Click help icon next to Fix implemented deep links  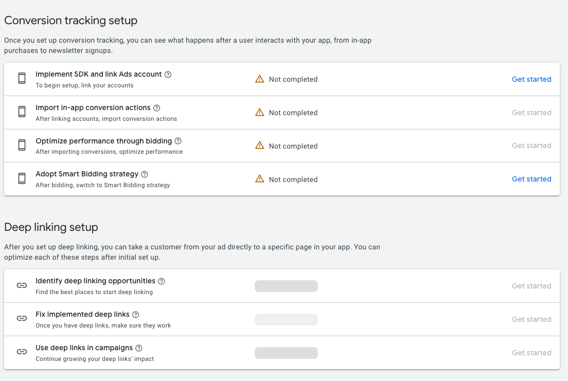coord(136,315)
